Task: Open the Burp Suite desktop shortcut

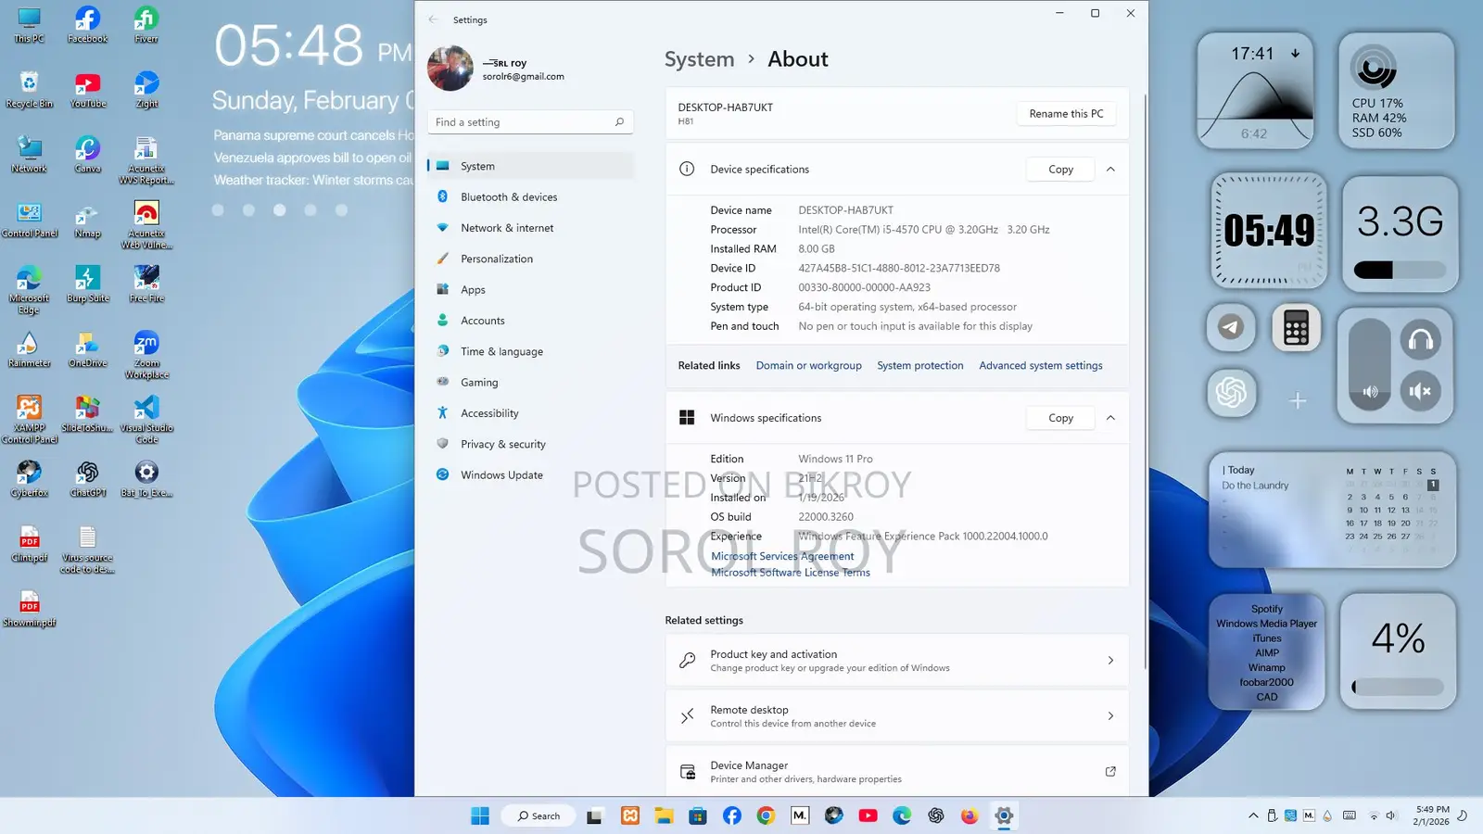Action: pos(88,284)
